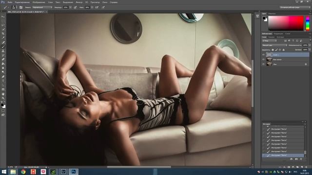Select the Move tool
The image size is (312, 175).
point(3,17)
